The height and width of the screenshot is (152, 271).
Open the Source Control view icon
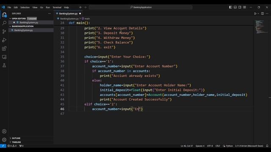(x=4, y=31)
